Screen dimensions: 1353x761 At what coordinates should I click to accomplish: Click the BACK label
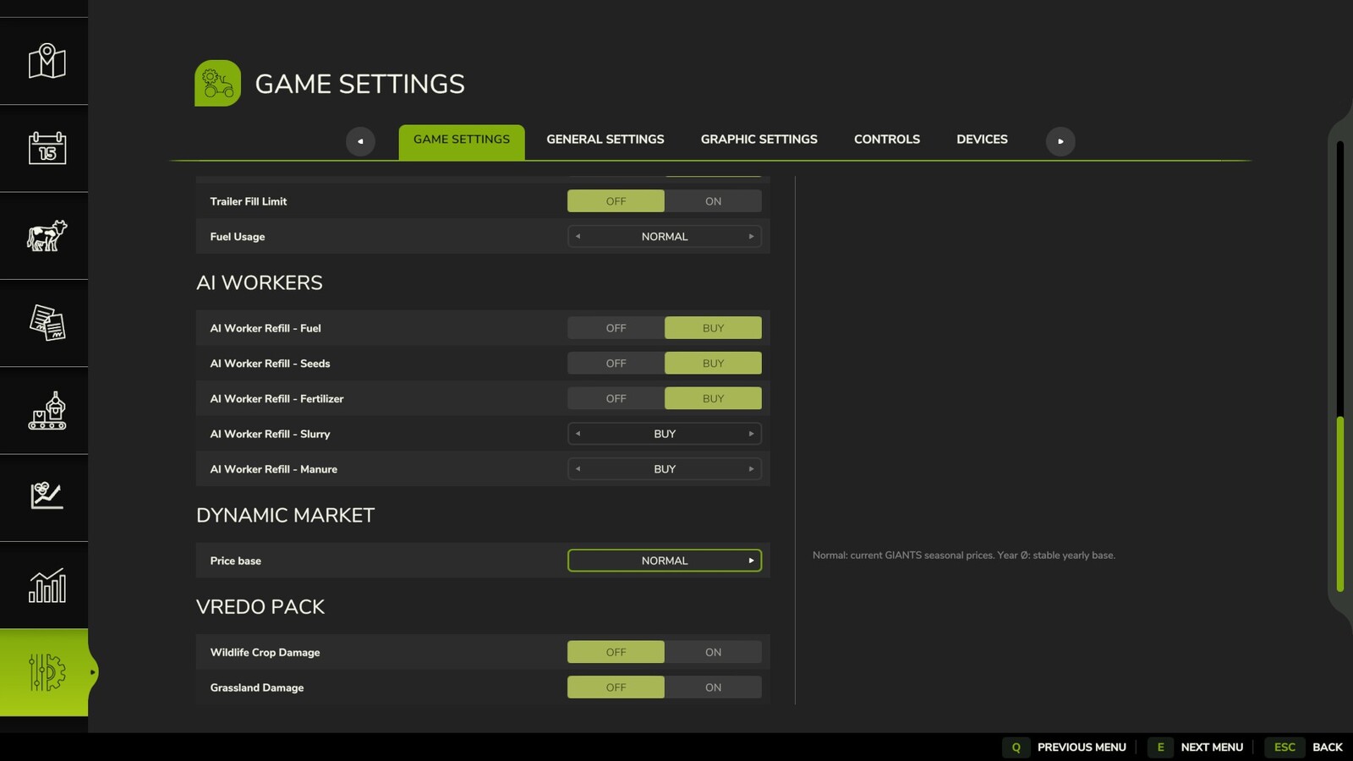pyautogui.click(x=1328, y=747)
